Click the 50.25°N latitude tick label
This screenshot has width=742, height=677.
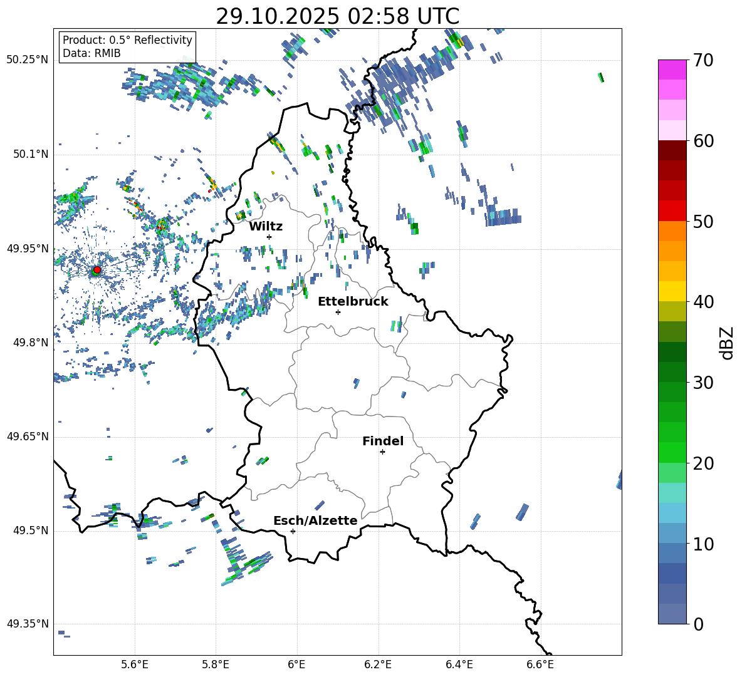[28, 59]
